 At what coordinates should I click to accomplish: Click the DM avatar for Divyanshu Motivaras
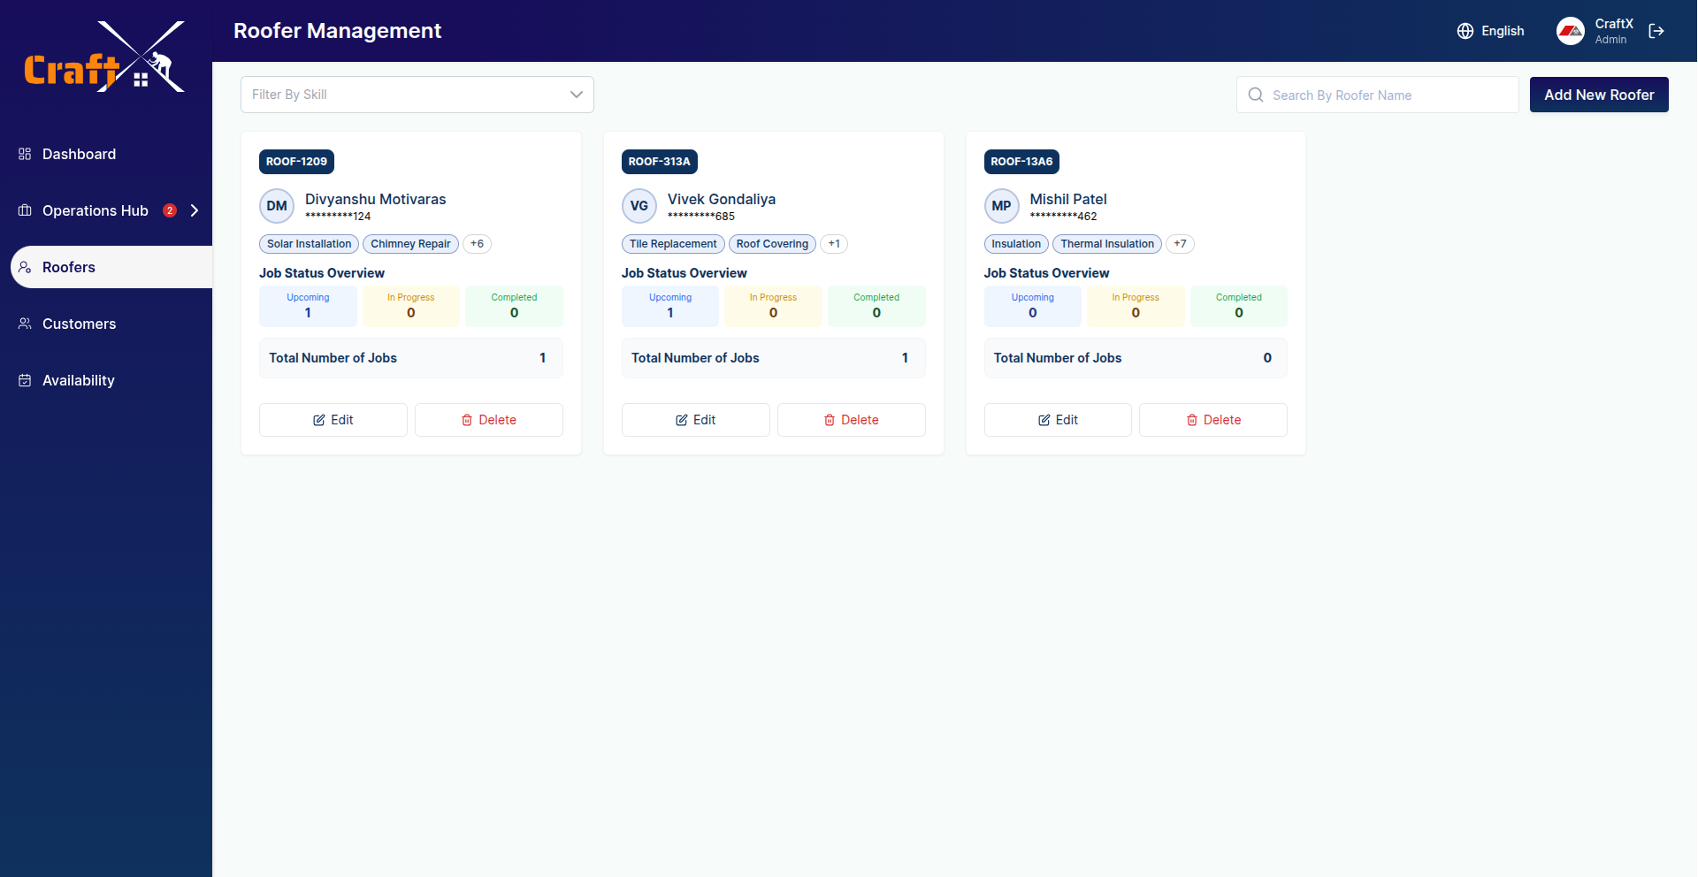[x=277, y=206]
